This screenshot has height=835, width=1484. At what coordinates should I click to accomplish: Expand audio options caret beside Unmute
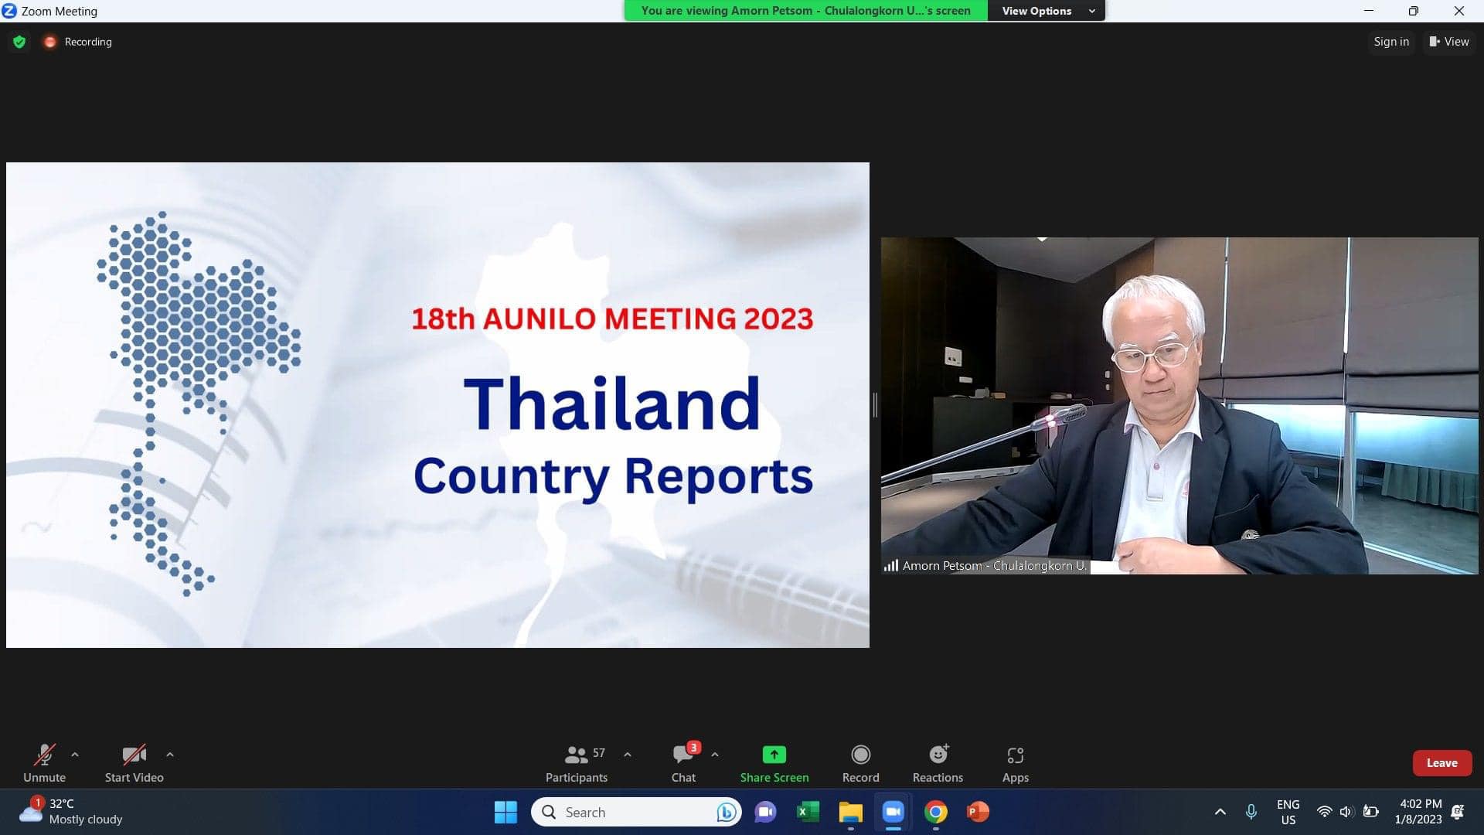pyautogui.click(x=75, y=755)
